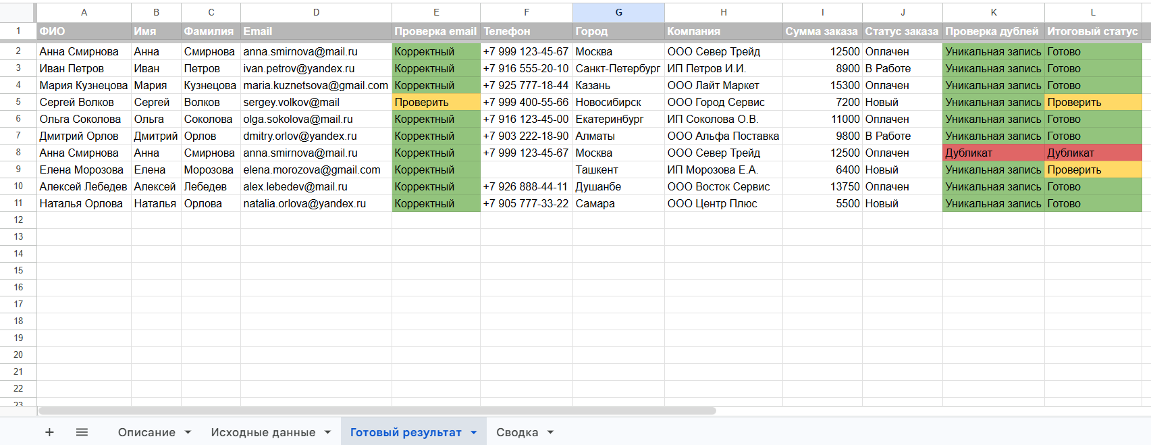This screenshot has width=1151, height=445.
Task: Open the Готовый результат tab dropdown arrow
Action: coord(474,432)
